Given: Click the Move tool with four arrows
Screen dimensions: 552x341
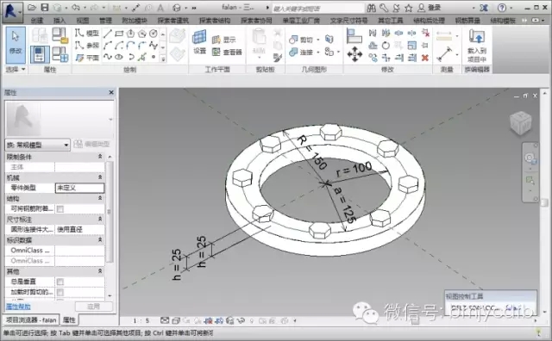Looking at the screenshot, I should (x=354, y=54).
